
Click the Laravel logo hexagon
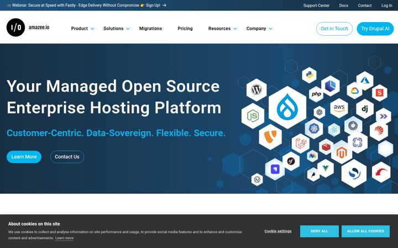pos(301,143)
